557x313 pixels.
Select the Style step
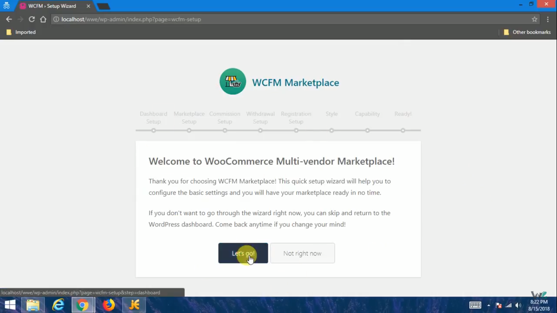pos(332,114)
